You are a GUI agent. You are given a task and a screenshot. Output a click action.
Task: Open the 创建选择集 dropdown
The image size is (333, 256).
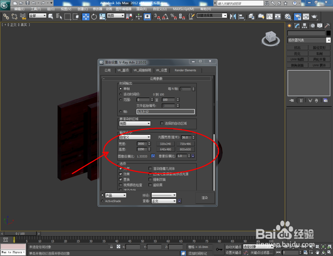(x=212, y=16)
